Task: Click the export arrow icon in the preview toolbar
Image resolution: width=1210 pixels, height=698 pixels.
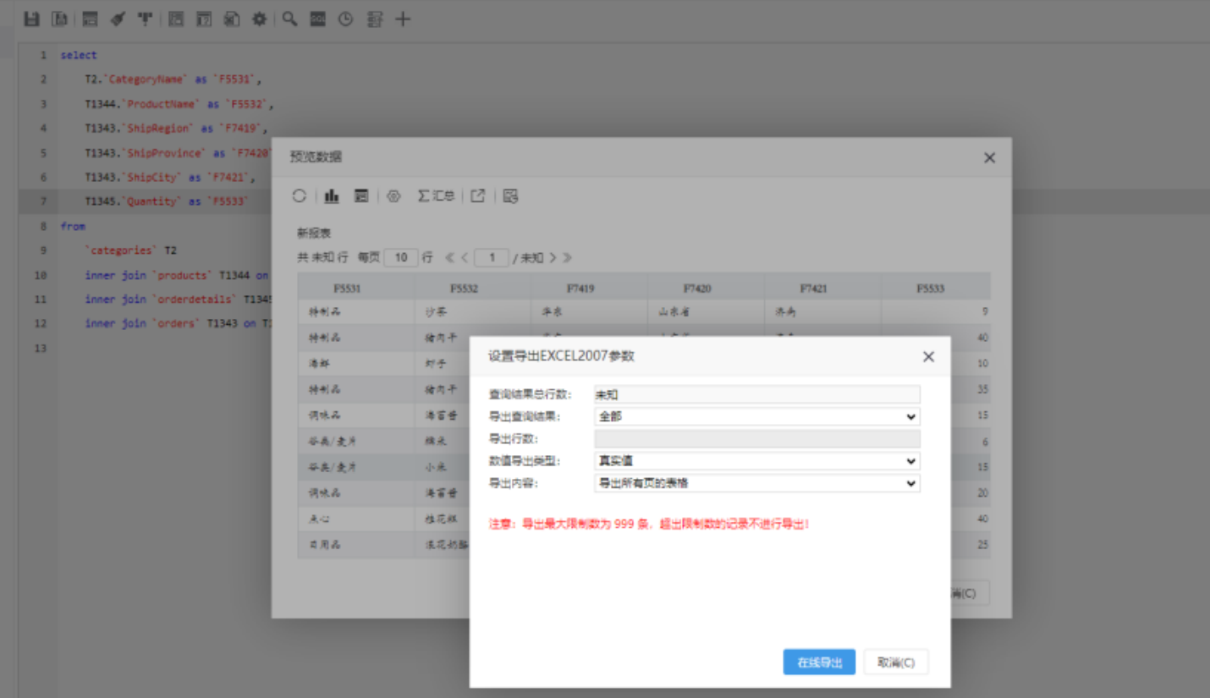Action: [x=478, y=195]
